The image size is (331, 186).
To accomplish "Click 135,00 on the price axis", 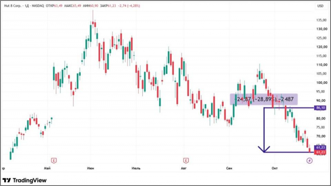I will pos(322,20).
